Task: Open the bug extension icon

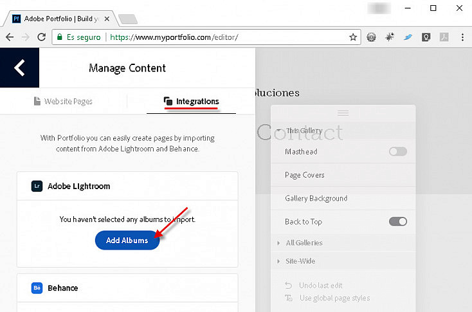Action: click(390, 37)
